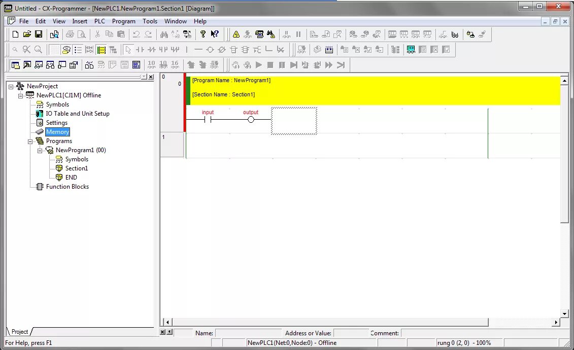Select the New PLC Instruction tool

[233, 50]
